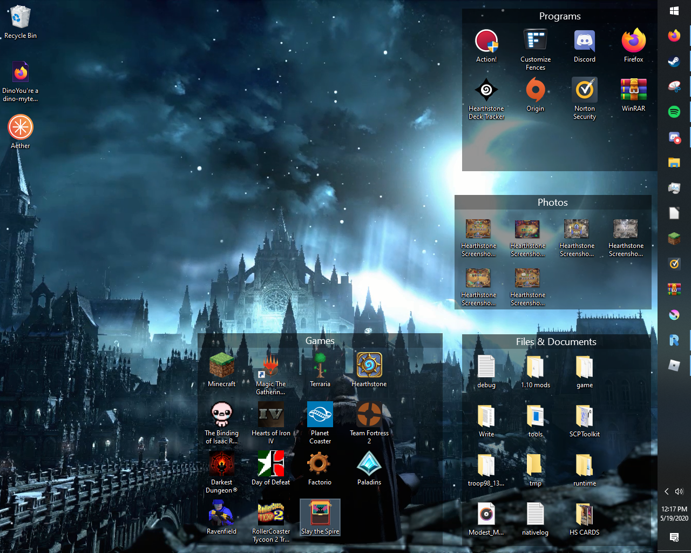This screenshot has width=691, height=553.
Task: Select the Terraria game icon
Action: coord(320,370)
